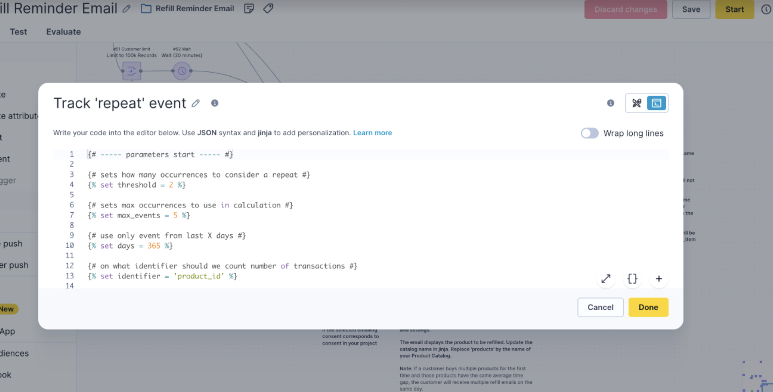
Task: Click info icon next to 'repeat' event title
Action: (x=214, y=103)
